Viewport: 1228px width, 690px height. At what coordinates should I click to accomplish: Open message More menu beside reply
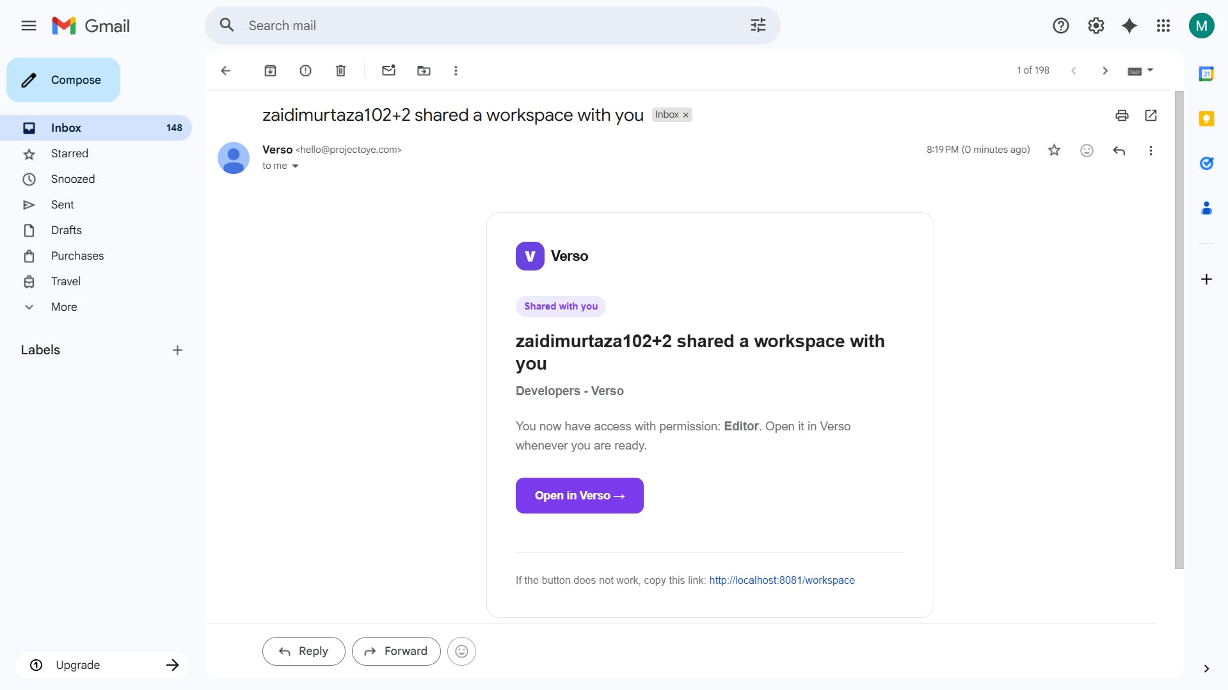(1151, 150)
